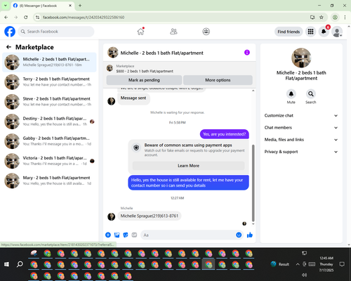This screenshot has height=281, width=351.
Task: Show hidden system tray icons
Action: coord(298,264)
